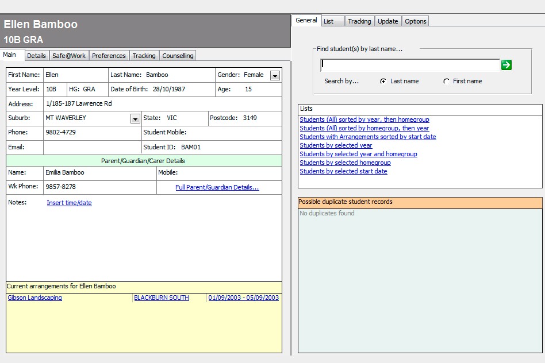Switch to the Update tab
The width and height of the screenshot is (545, 363).
click(x=387, y=21)
